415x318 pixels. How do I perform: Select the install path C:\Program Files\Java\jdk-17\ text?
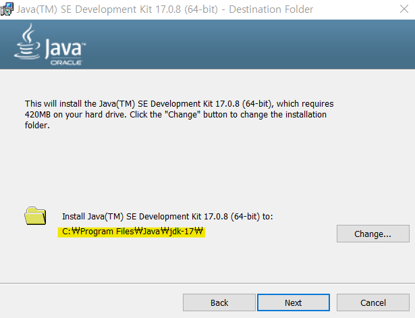tap(132, 232)
